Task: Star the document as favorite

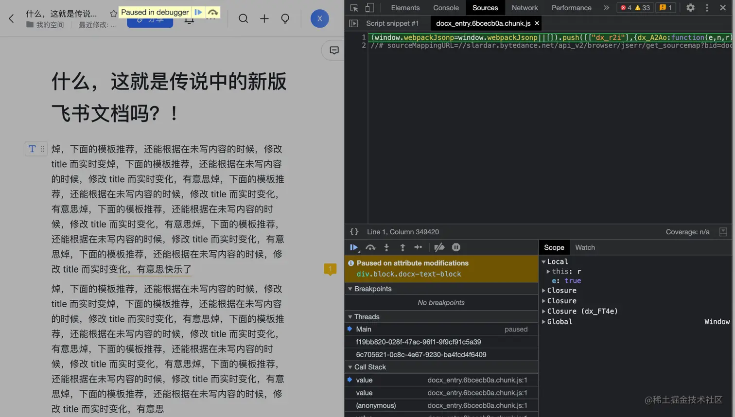Action: pyautogui.click(x=113, y=14)
